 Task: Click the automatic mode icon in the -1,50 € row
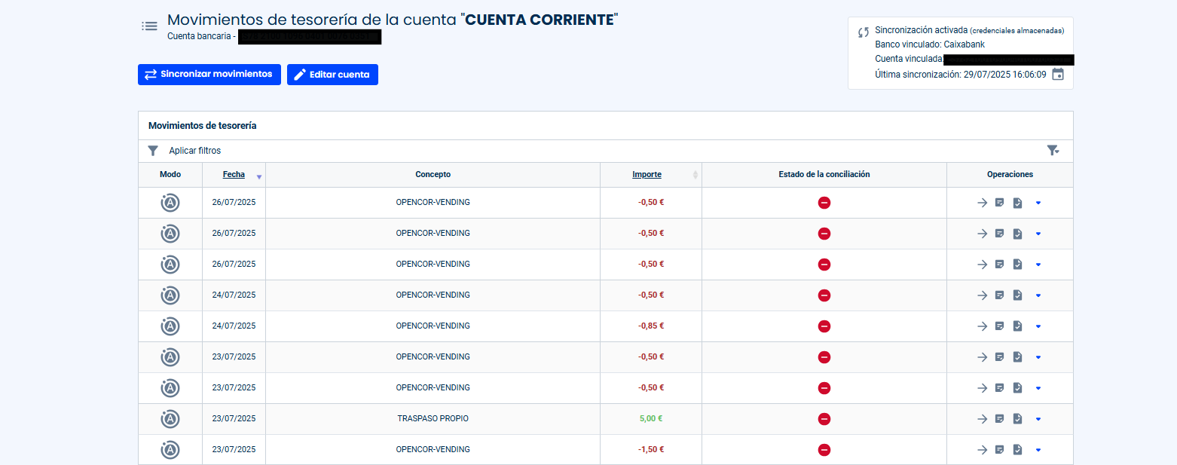coord(170,450)
